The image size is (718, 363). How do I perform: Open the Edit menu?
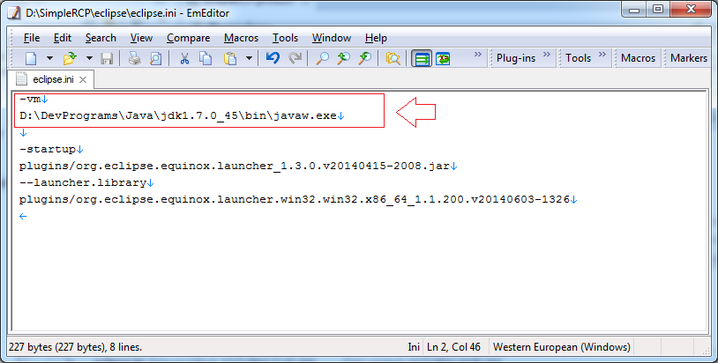coord(63,38)
